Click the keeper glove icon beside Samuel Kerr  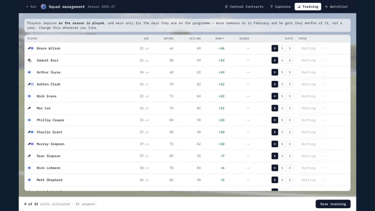point(29,60)
